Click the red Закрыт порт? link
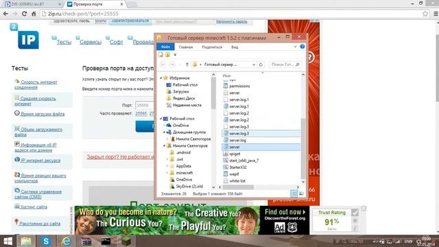This screenshot has width=439, height=247. click(x=120, y=157)
